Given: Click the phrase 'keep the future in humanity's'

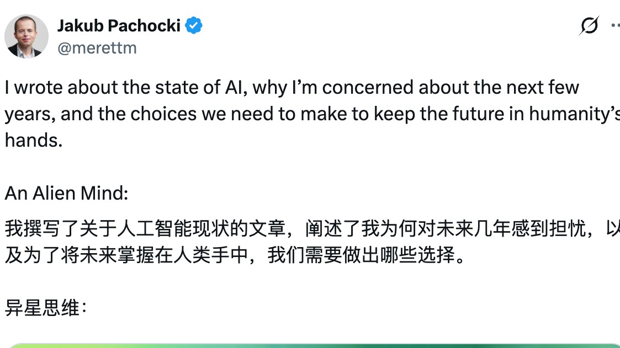Looking at the screenshot, I should (497, 114).
